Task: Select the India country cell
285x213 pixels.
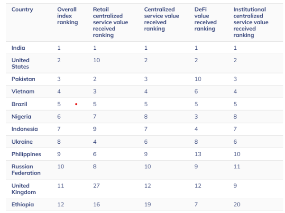Action: 18,48
